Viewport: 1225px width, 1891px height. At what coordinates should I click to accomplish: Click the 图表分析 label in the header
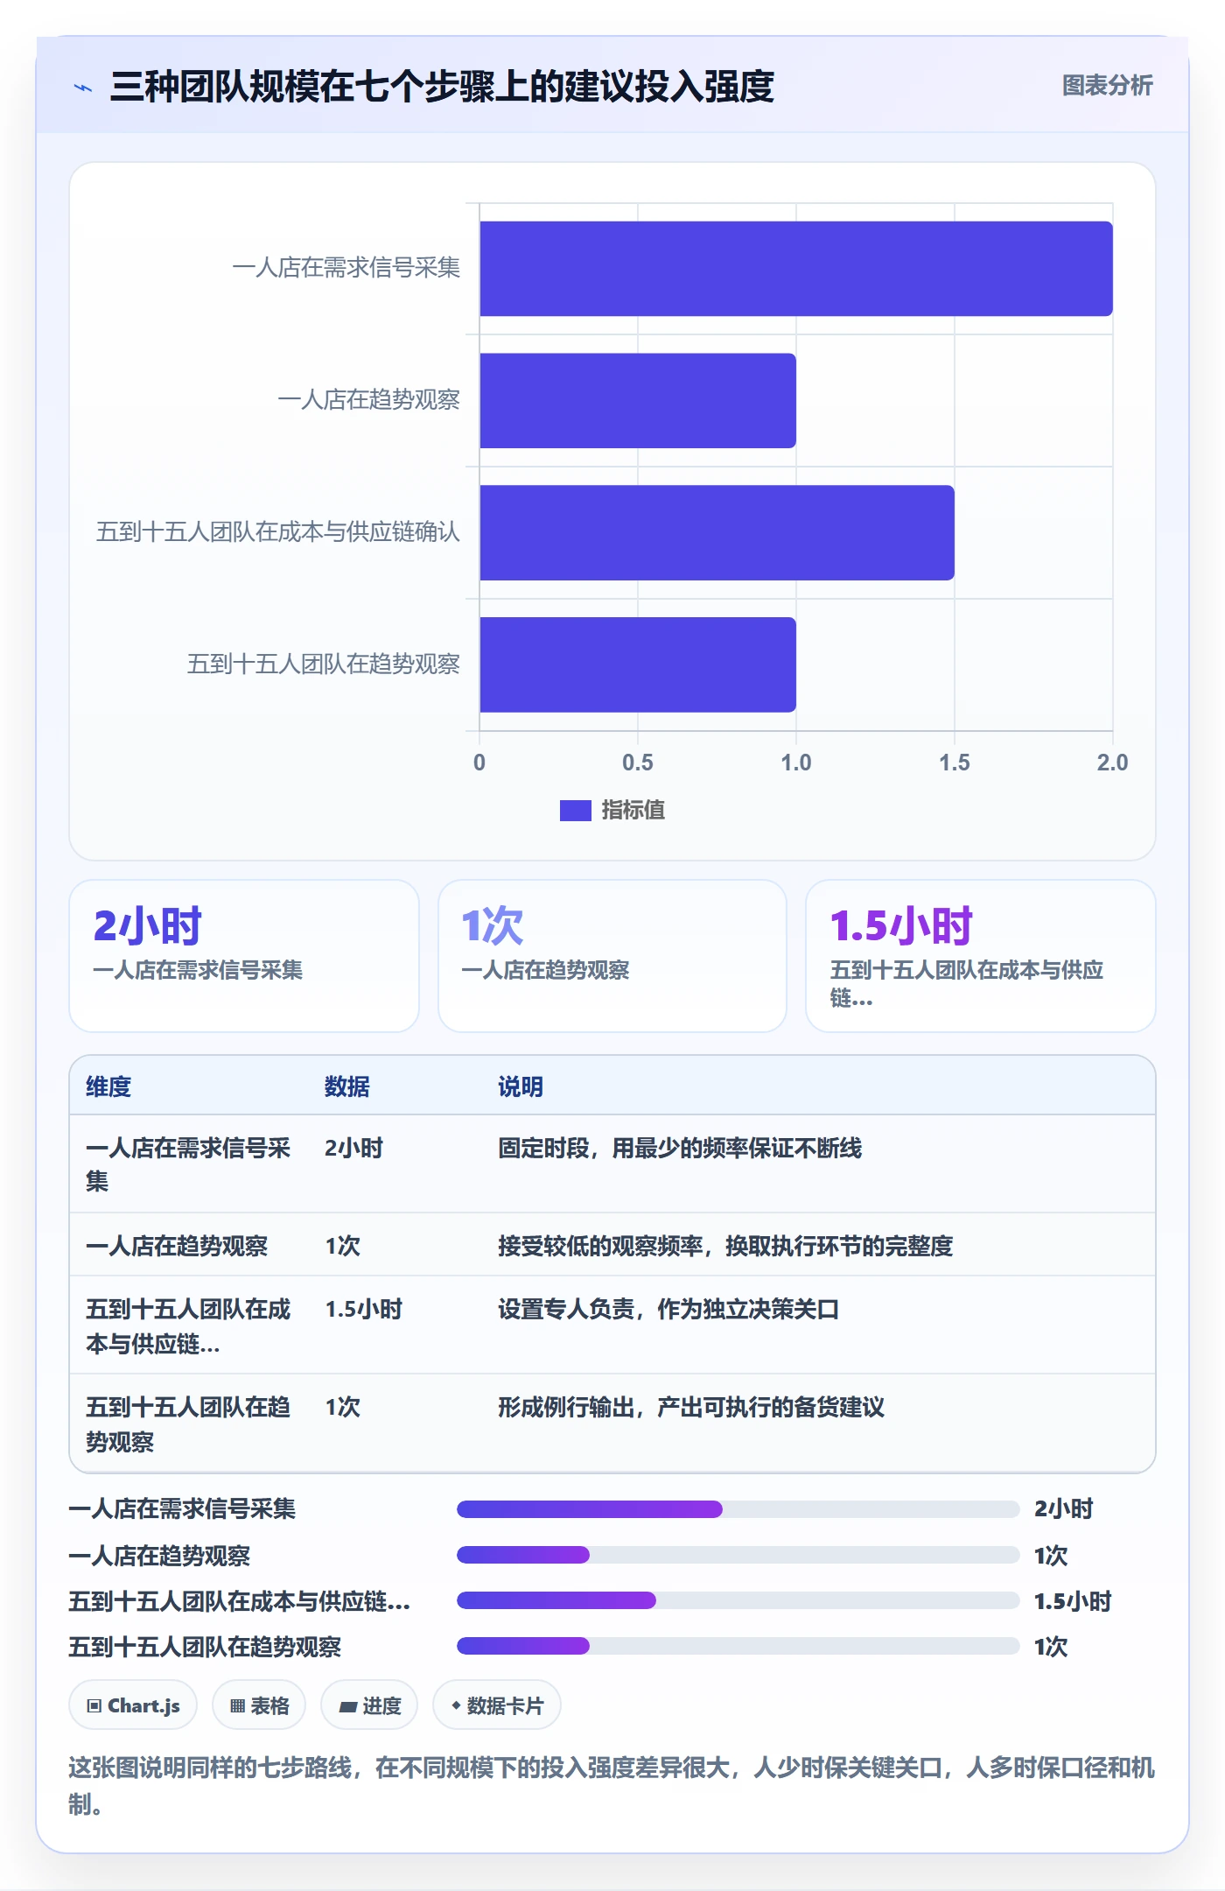coord(1107,86)
